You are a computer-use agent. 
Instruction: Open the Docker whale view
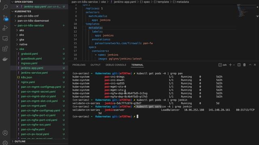[5, 59]
